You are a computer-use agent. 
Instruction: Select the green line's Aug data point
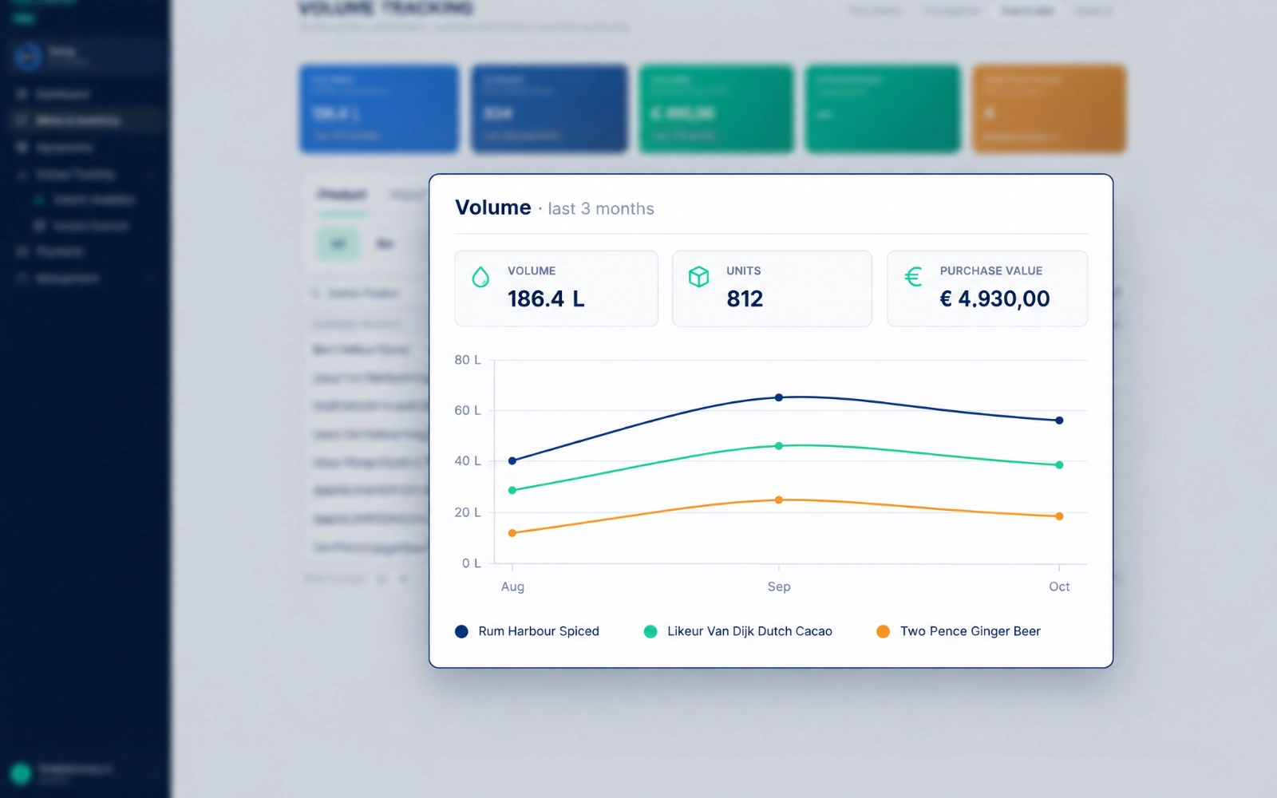click(512, 490)
